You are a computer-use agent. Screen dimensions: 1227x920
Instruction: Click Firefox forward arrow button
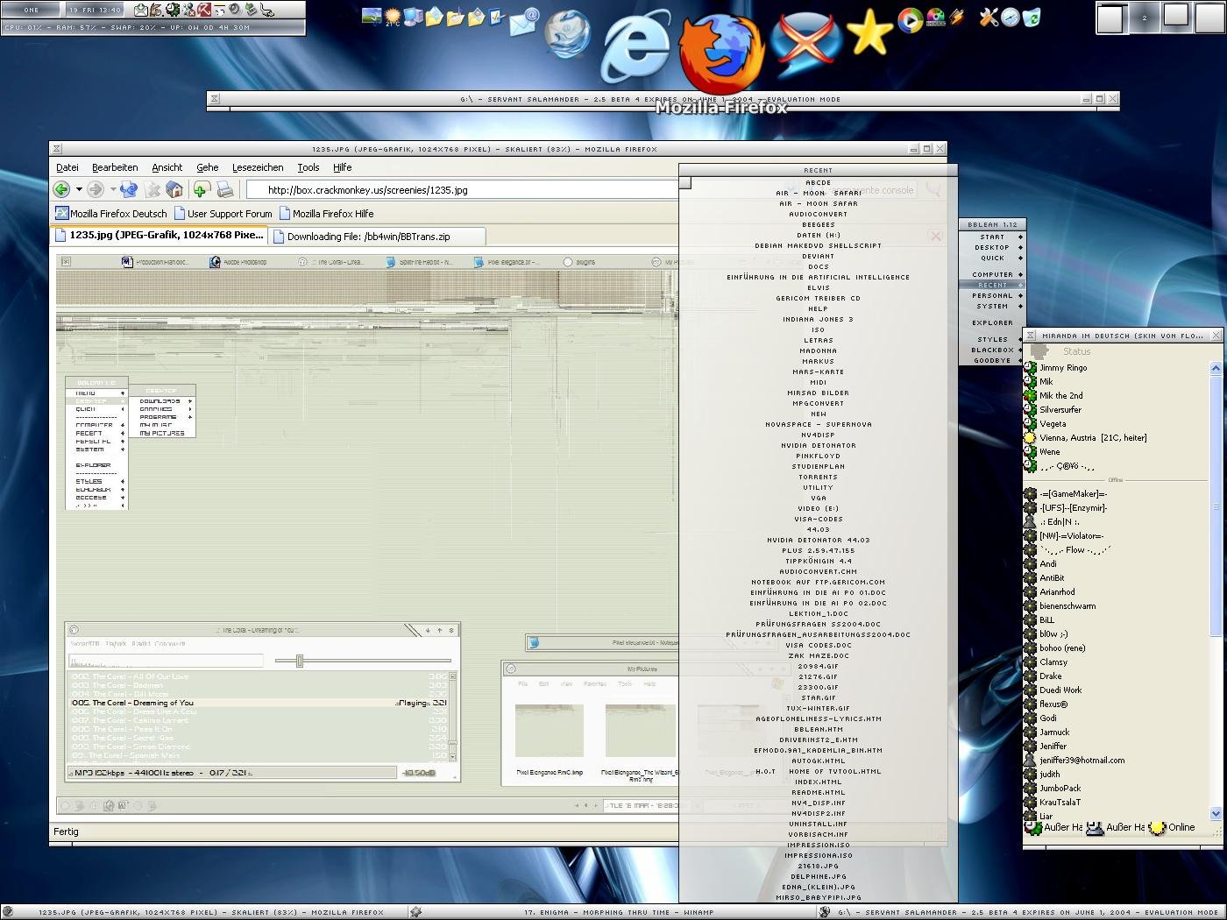click(95, 189)
